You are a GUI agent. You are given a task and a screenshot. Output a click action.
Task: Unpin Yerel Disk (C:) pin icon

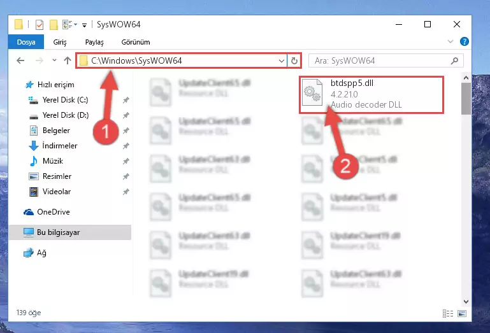[x=126, y=100]
